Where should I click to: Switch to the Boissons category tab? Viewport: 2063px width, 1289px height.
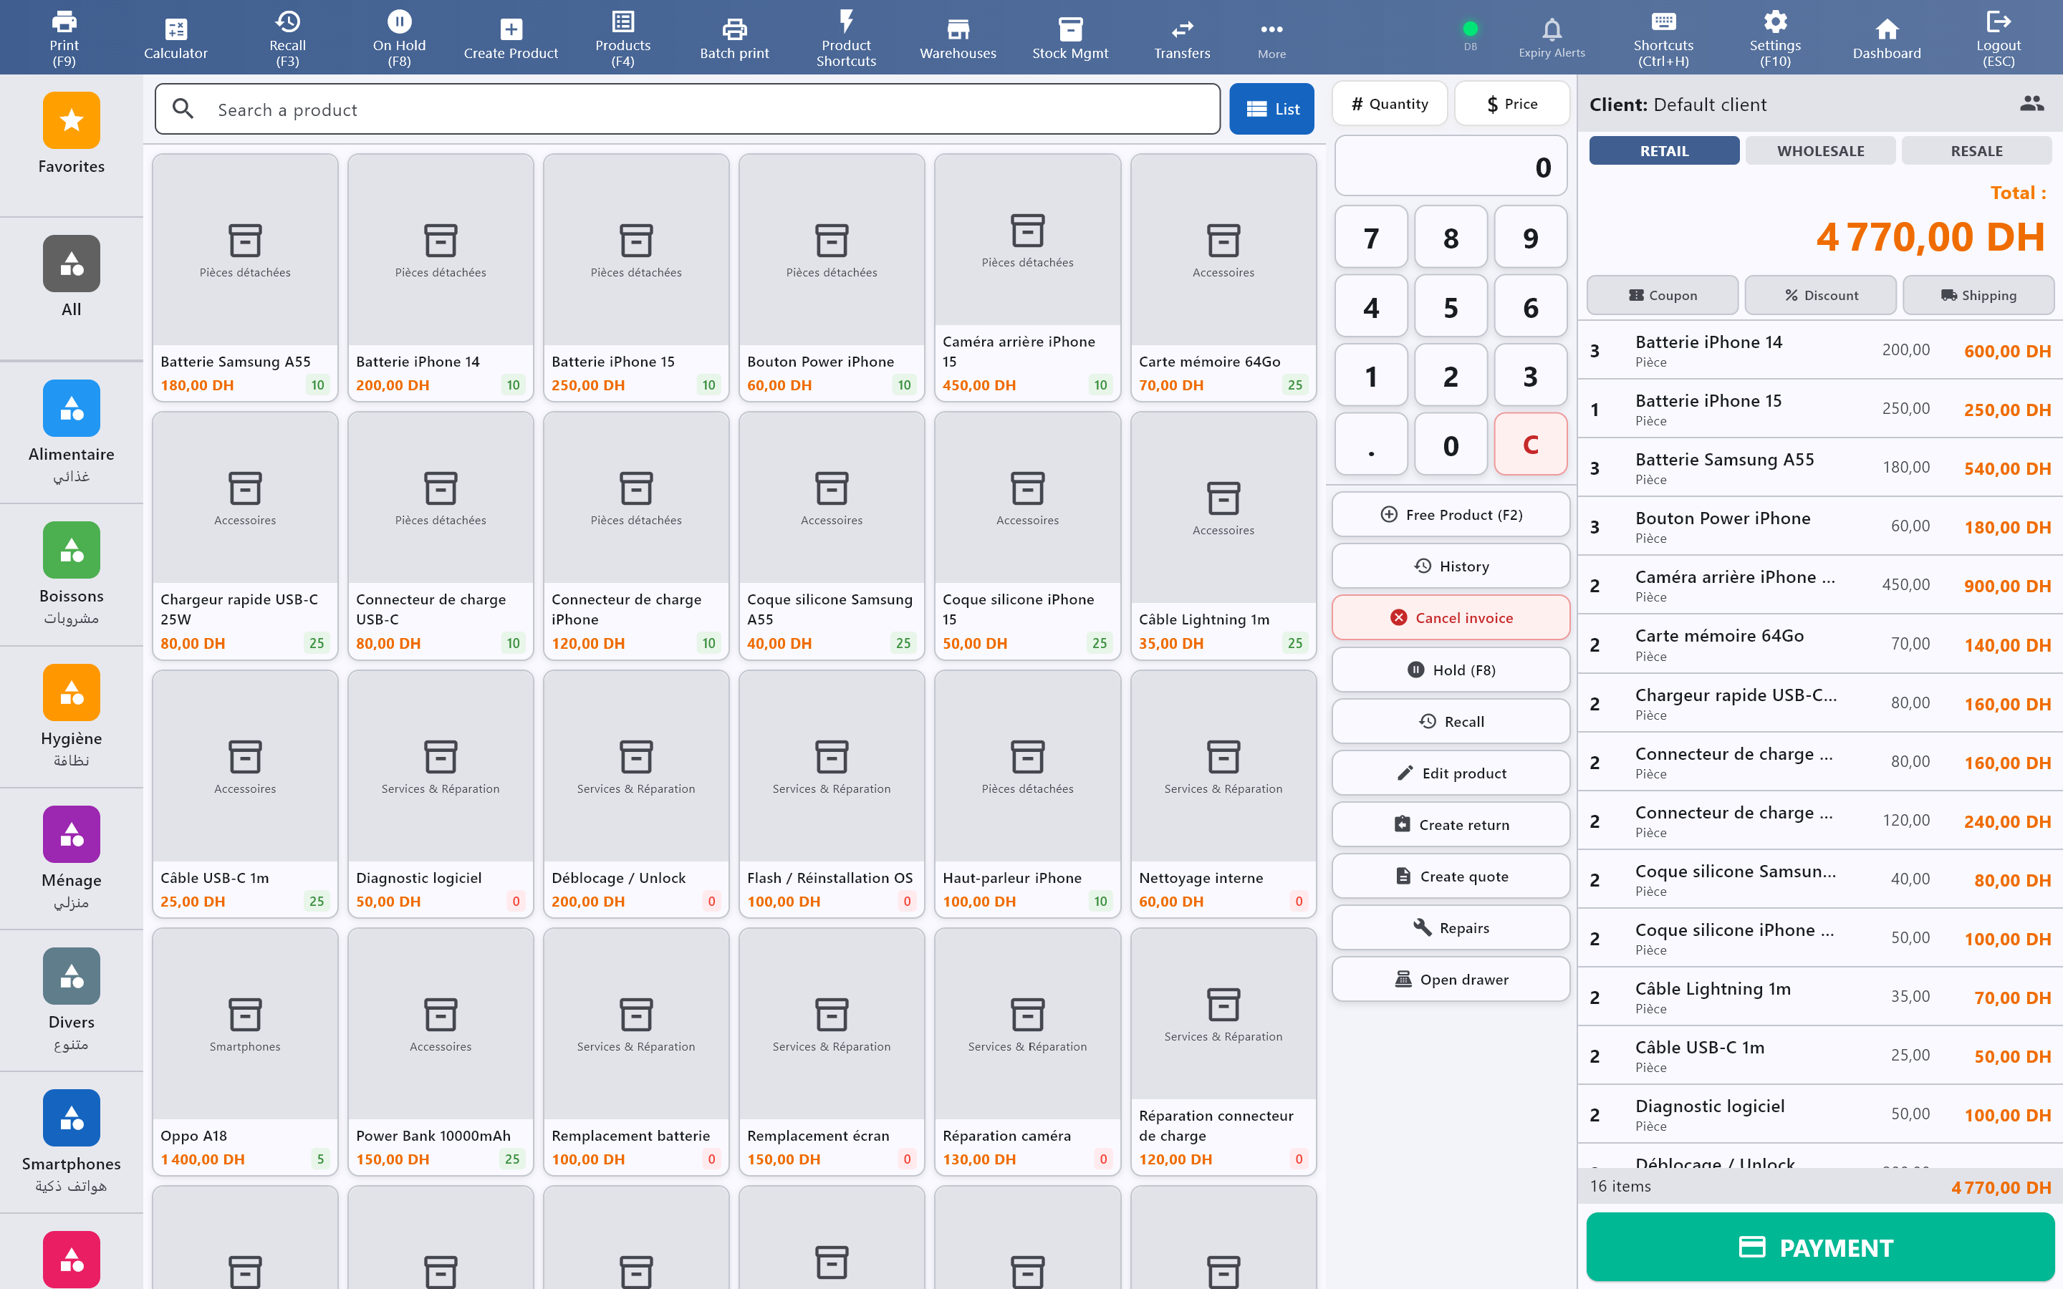[x=71, y=569]
